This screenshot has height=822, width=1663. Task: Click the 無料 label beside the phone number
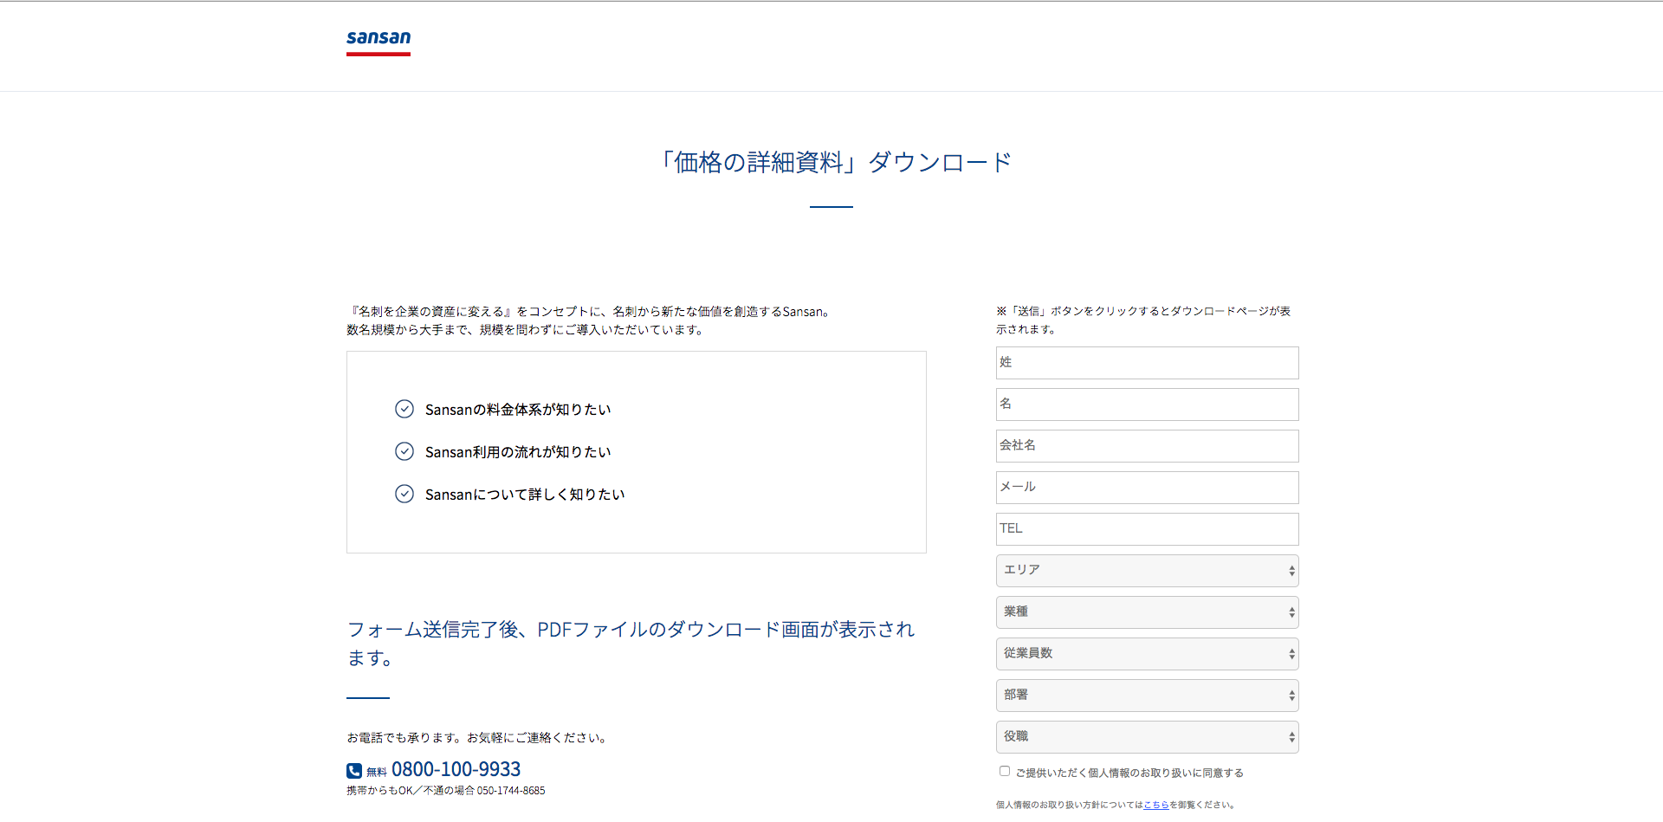[377, 772]
